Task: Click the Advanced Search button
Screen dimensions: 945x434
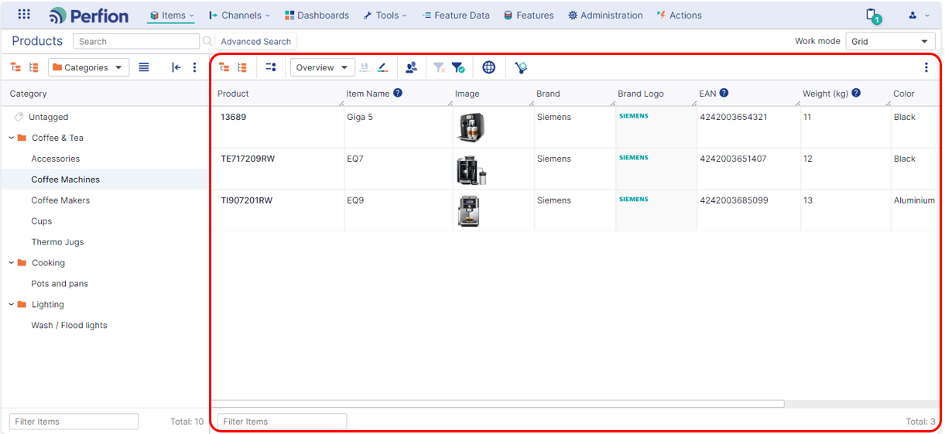Action: [256, 42]
